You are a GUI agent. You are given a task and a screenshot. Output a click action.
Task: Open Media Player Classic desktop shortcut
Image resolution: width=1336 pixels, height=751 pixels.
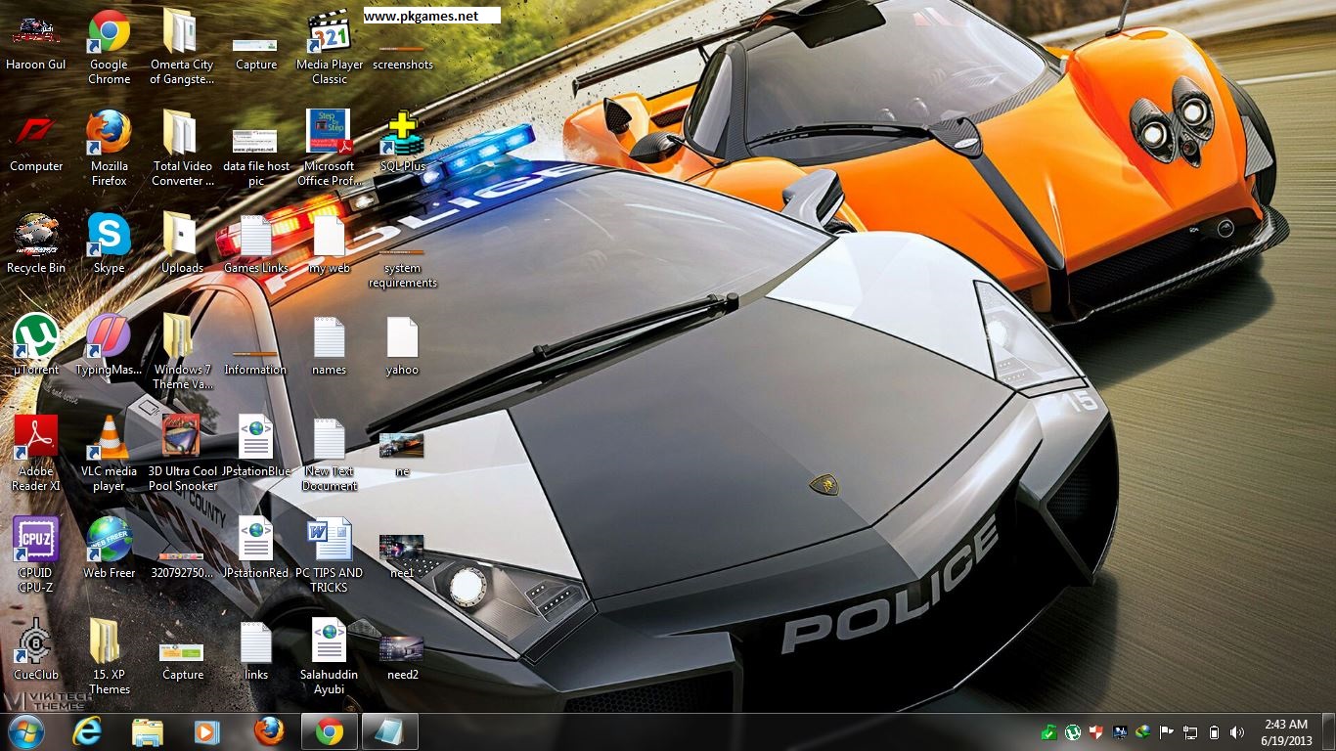(330, 47)
